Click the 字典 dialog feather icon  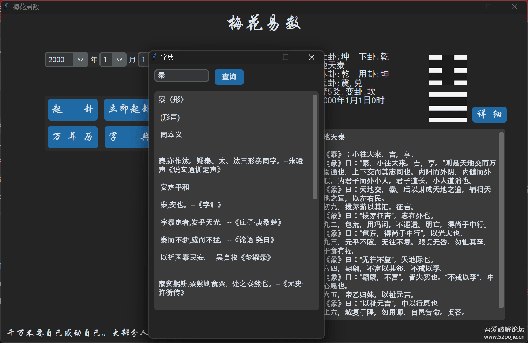tap(155, 57)
